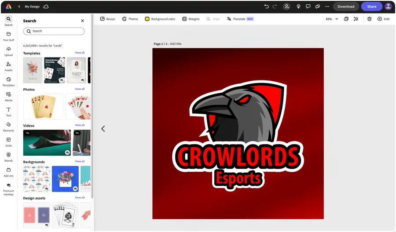Click the Translate toolbar option

pyautogui.click(x=240, y=19)
